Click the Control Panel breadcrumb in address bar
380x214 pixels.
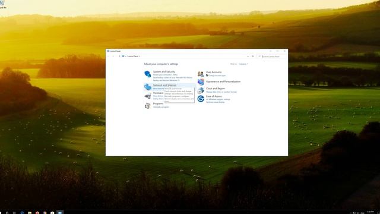click(132, 56)
